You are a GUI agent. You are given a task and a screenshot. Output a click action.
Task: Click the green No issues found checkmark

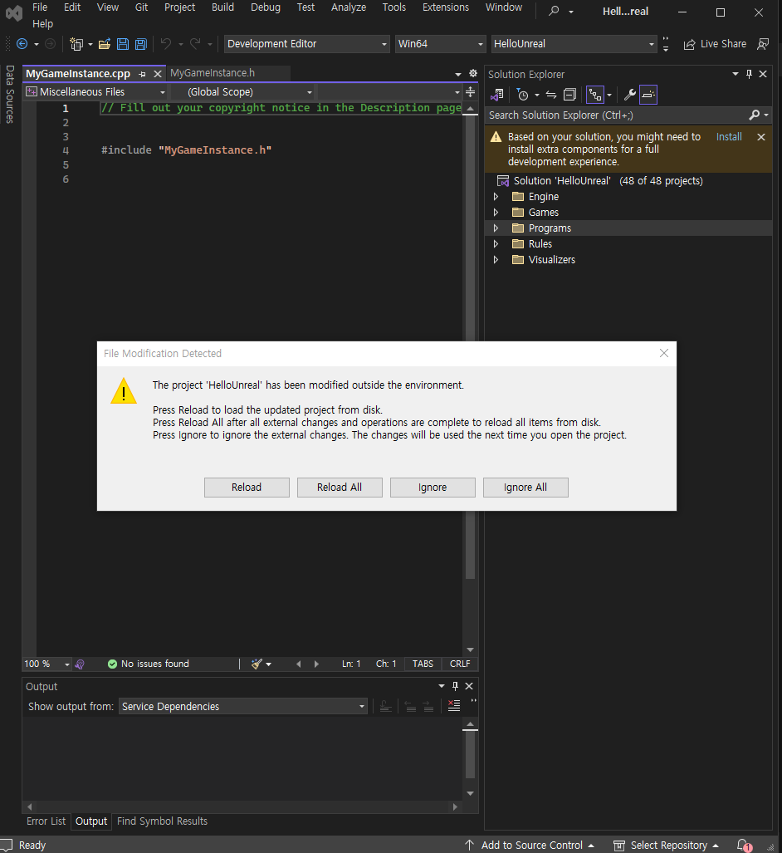click(x=113, y=664)
